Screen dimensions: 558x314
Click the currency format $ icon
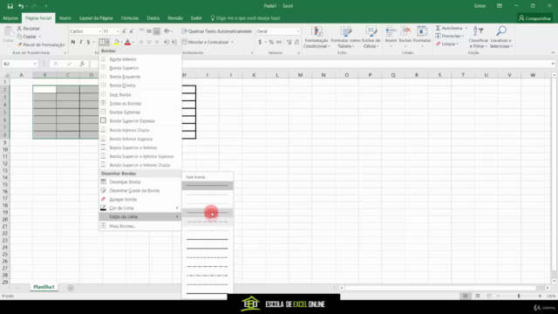260,42
